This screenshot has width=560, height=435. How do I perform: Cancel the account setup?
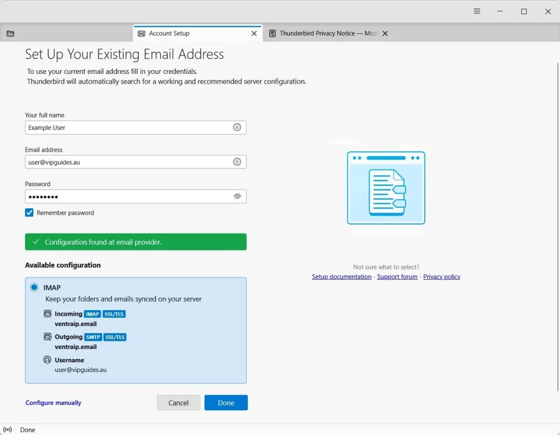178,402
